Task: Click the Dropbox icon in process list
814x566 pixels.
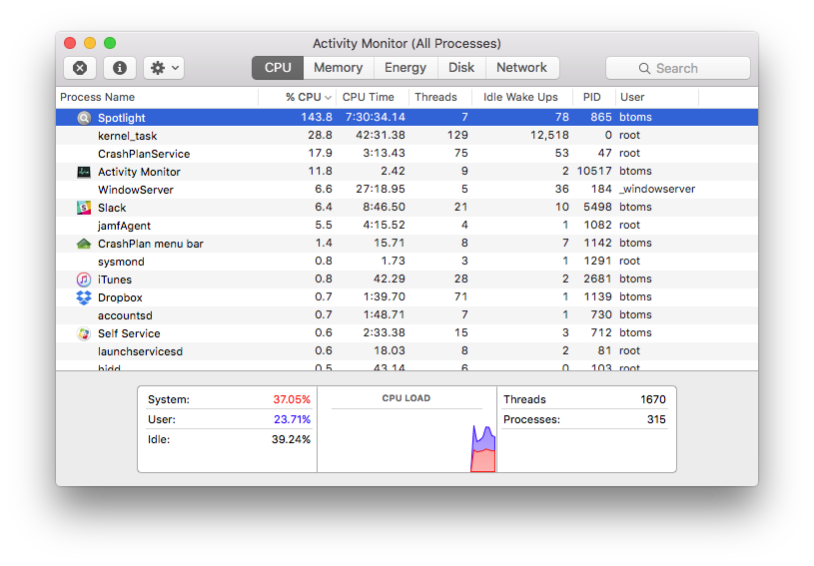Action: pos(84,297)
